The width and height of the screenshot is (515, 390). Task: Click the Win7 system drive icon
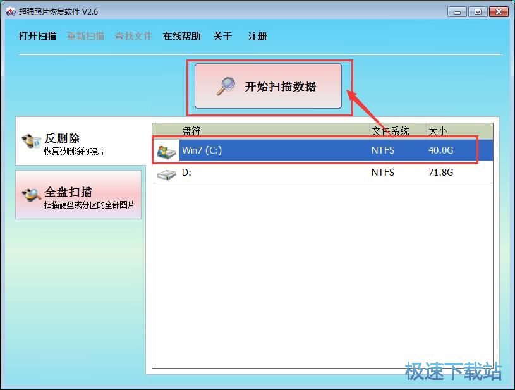[166, 152]
